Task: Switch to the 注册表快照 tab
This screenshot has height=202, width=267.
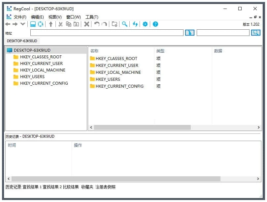Action: pyautogui.click(x=106, y=187)
